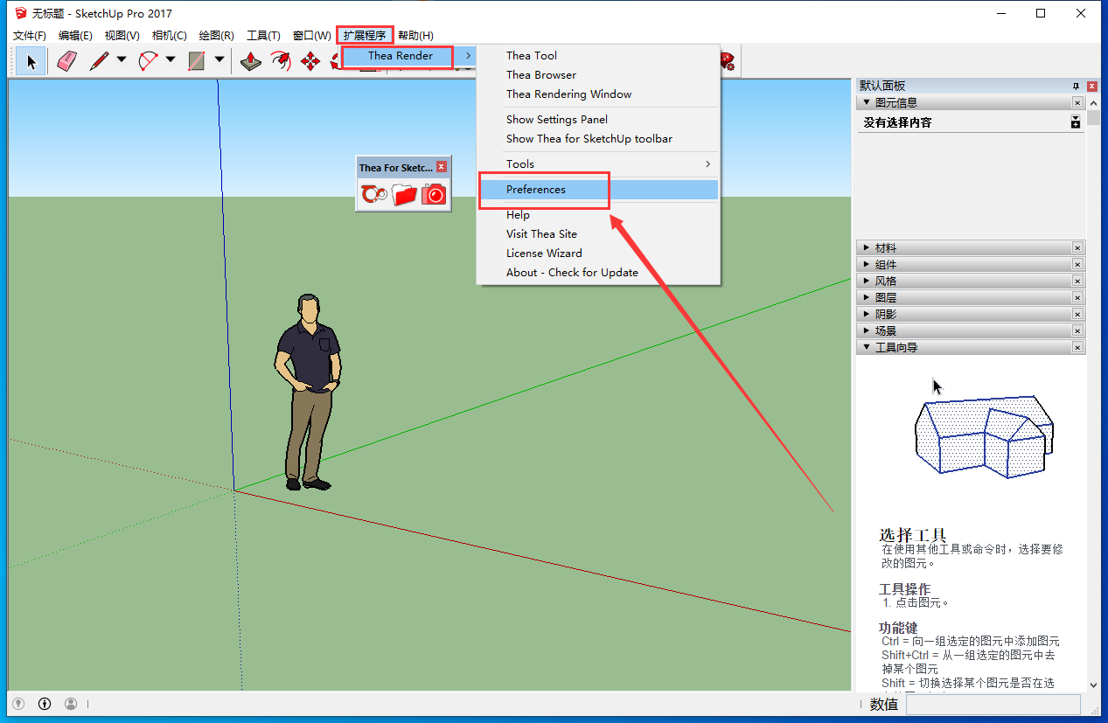1108x723 pixels.
Task: Close the 默认面板 tray
Action: (x=1092, y=86)
